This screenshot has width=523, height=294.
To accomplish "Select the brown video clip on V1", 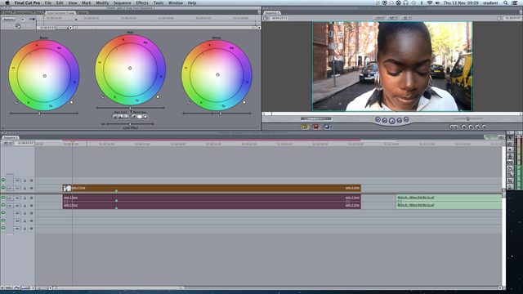I will coord(212,188).
